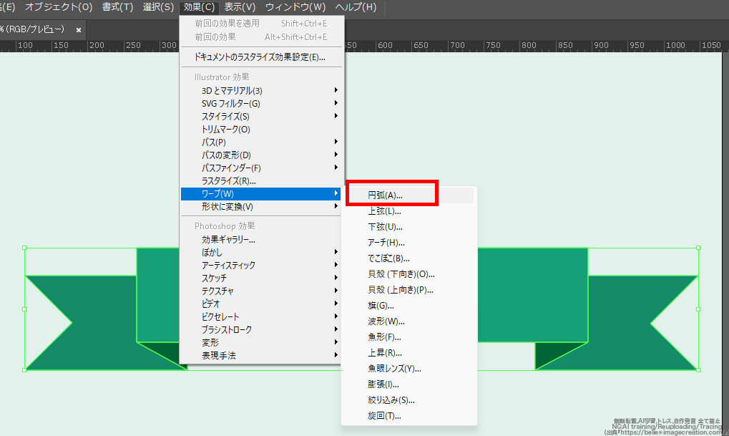729x436 pixels.
Task: Select 下弦(U)... warp option
Action: pos(385,227)
